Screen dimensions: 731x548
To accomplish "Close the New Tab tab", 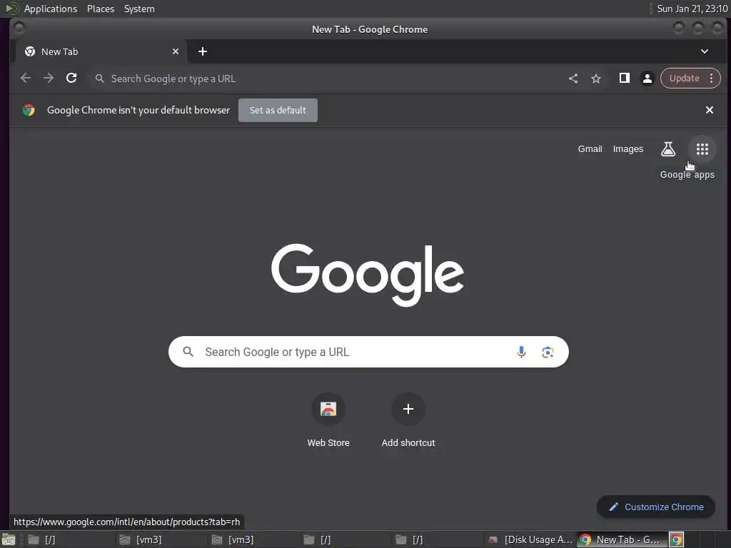I will (x=176, y=51).
